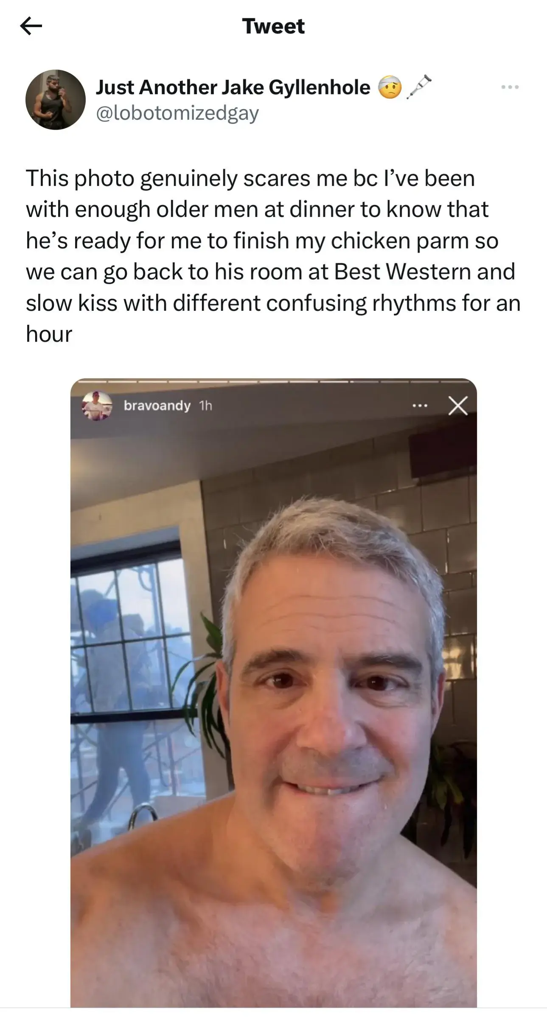
Task: Open bravoandy's story avatar
Action: 97,406
